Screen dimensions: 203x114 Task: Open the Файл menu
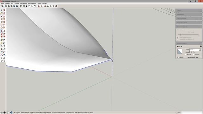pos(2,3)
